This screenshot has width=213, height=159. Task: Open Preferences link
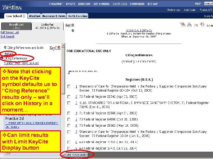174,10
